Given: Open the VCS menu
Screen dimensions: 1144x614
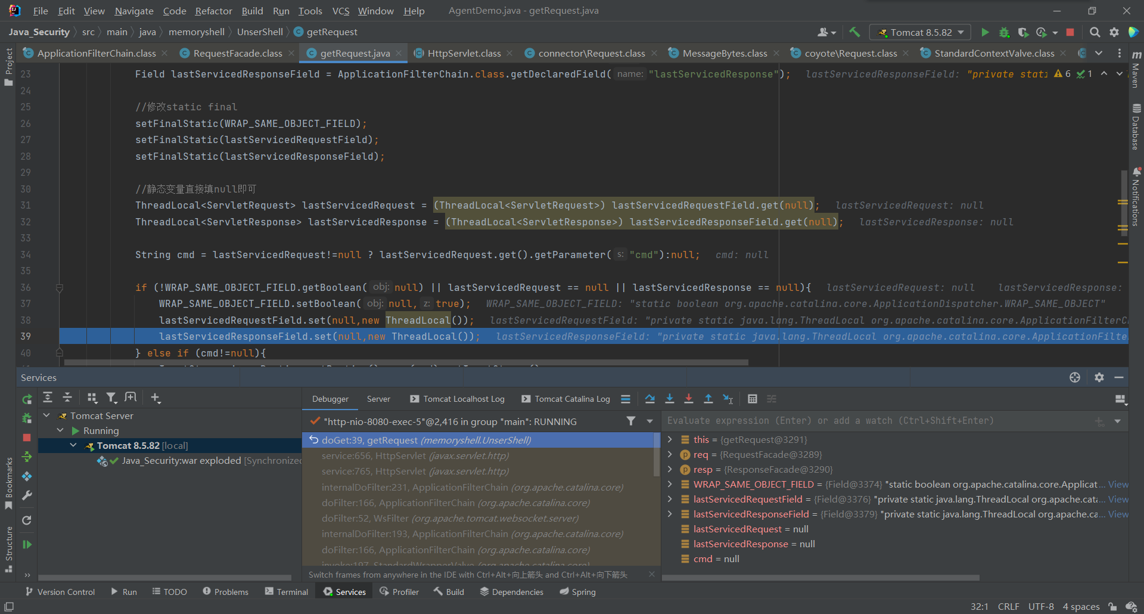Looking at the screenshot, I should click(x=341, y=11).
